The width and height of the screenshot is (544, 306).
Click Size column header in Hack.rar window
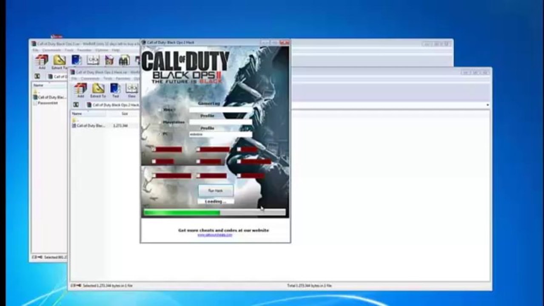click(x=123, y=114)
